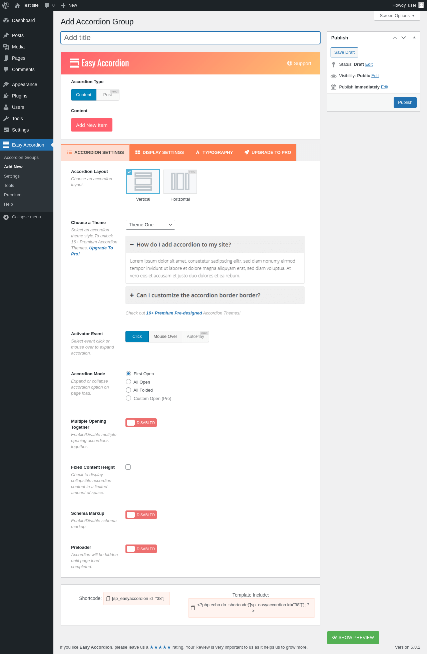This screenshot has height=654, width=427.
Task: Open the 16+ Premium Pre-designed link
Action: point(174,313)
